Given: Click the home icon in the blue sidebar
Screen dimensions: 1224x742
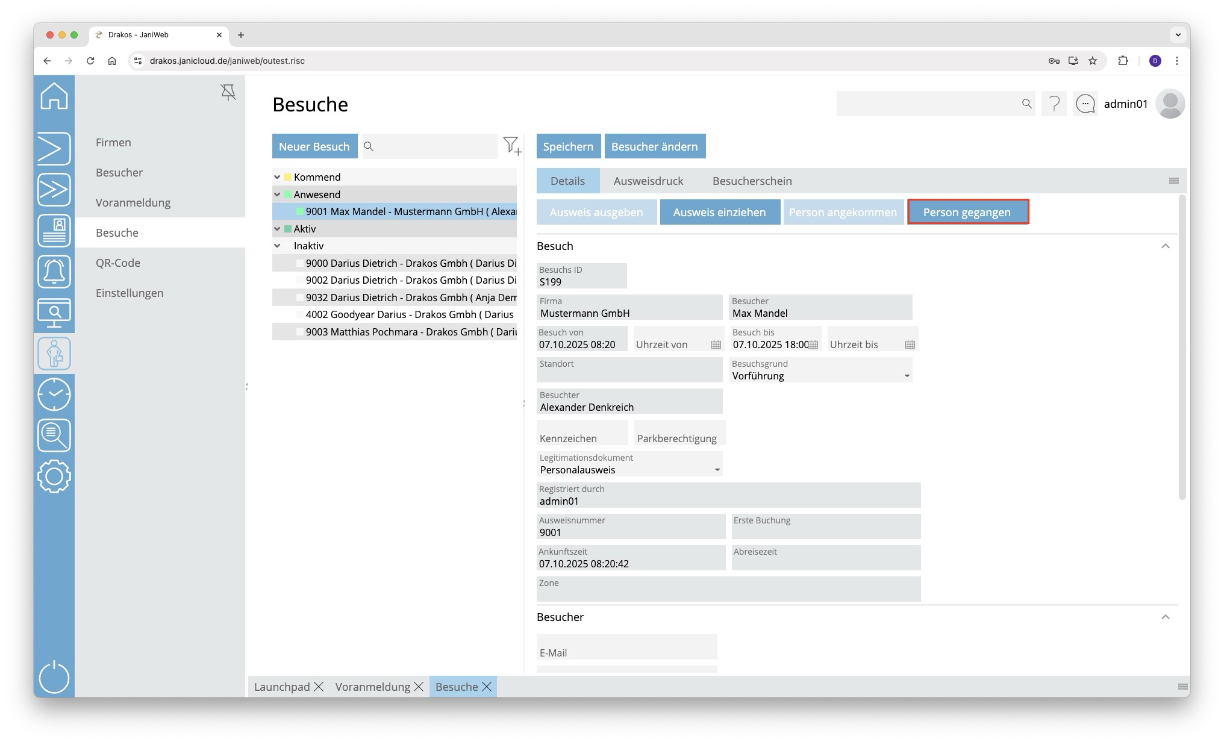Looking at the screenshot, I should 54,96.
